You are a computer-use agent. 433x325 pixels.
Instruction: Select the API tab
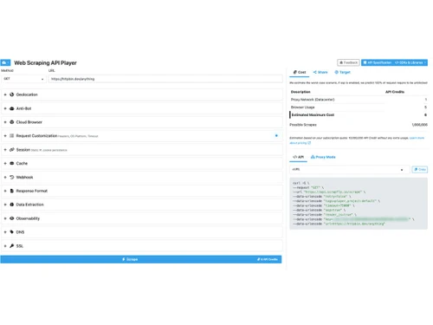click(x=298, y=157)
